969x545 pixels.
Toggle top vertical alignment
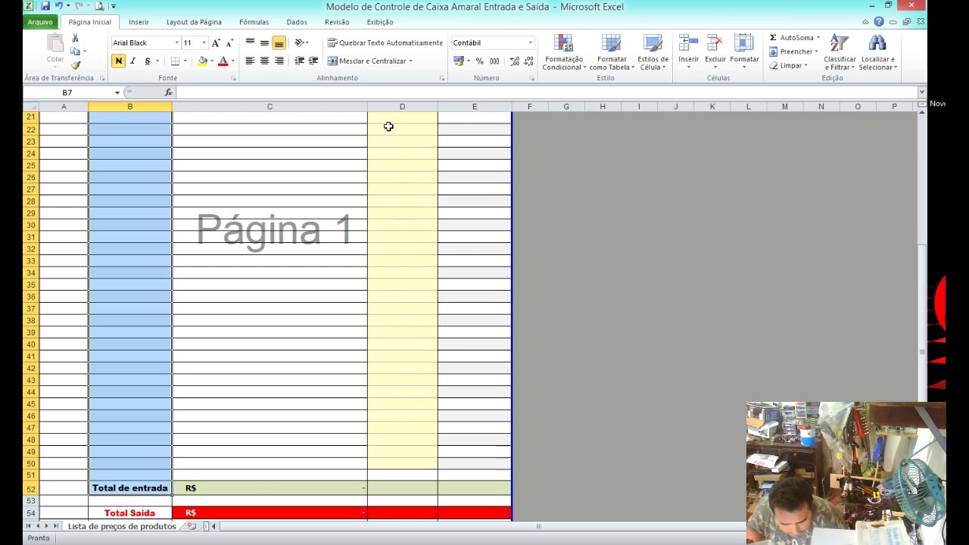click(x=250, y=42)
